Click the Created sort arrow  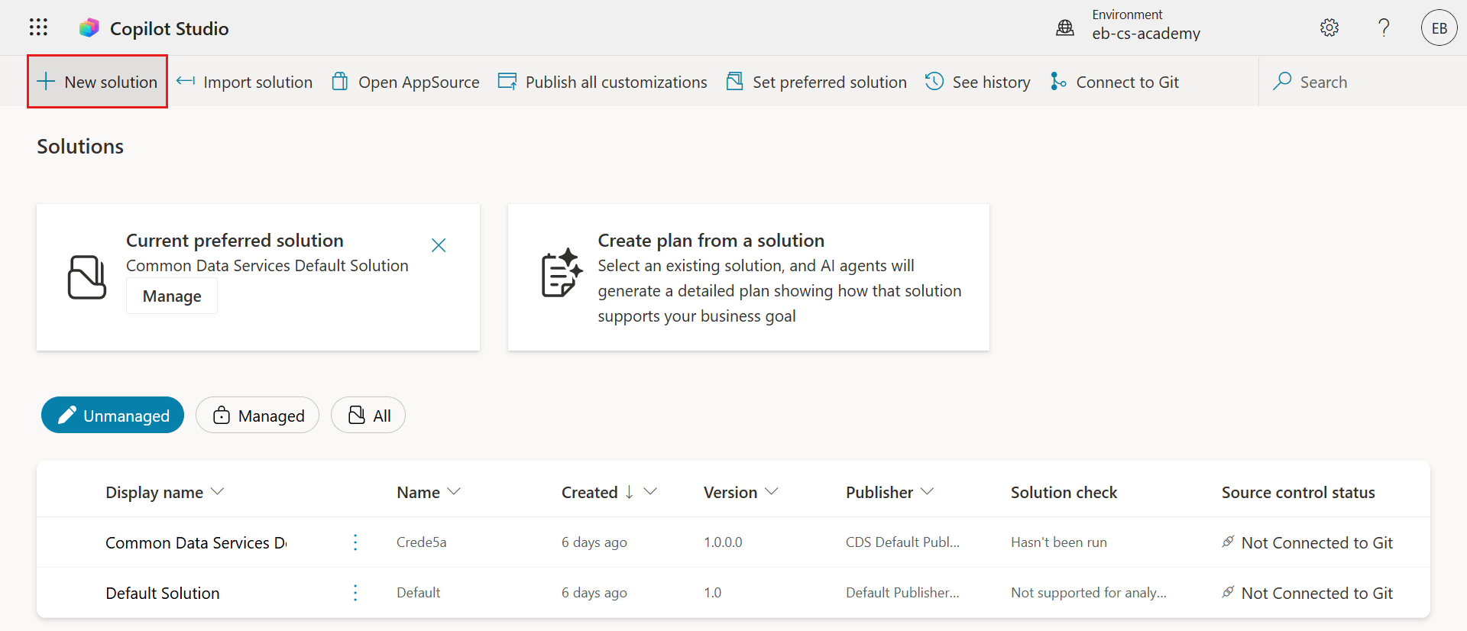point(629,492)
